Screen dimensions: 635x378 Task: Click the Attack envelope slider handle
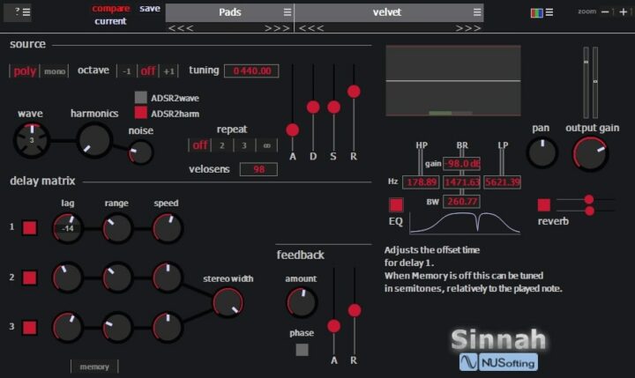pos(293,130)
